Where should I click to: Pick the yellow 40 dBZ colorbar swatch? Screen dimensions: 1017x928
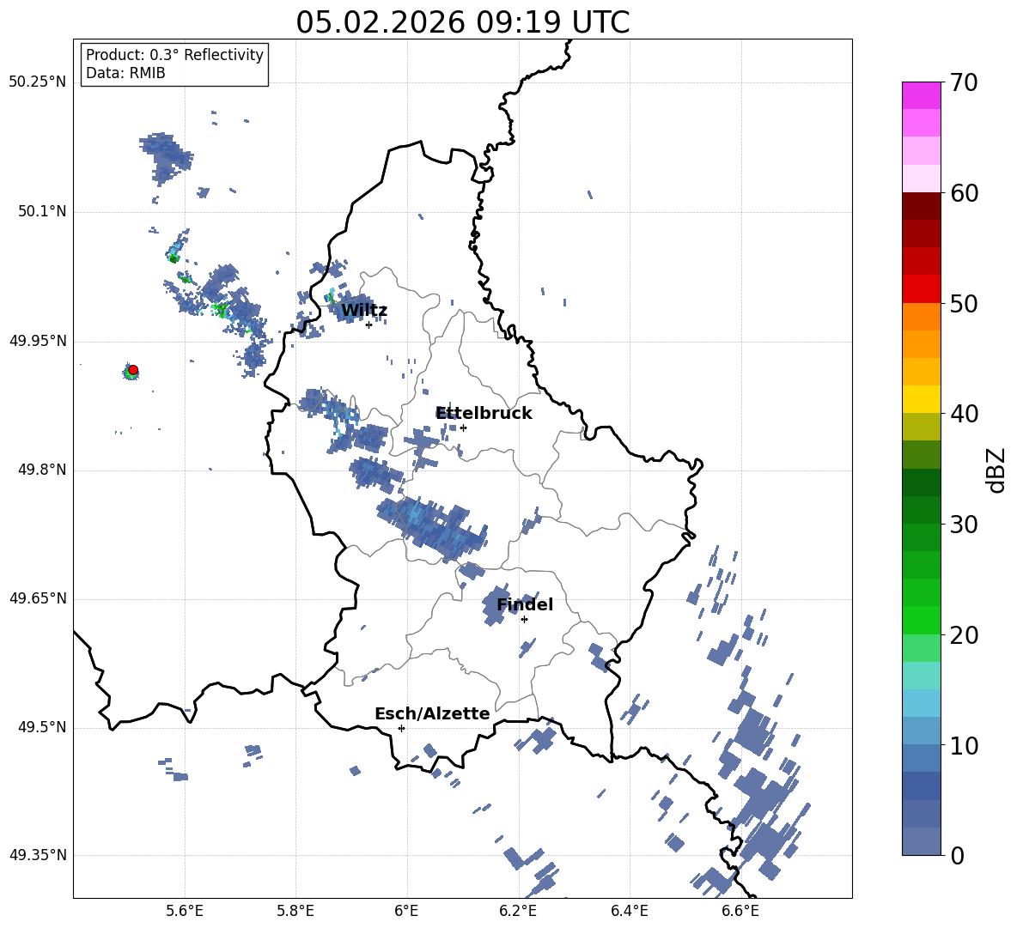click(x=921, y=399)
